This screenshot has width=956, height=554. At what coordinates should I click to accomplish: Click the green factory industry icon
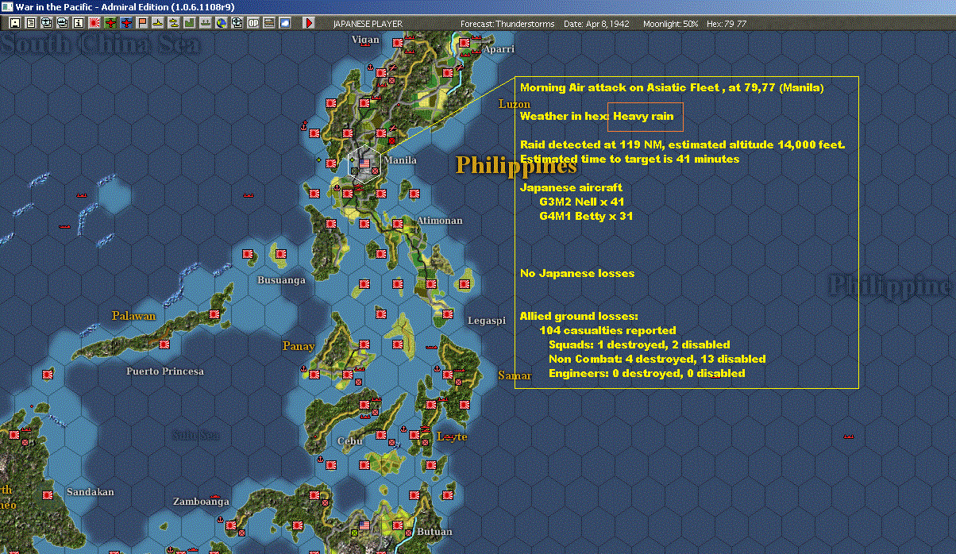click(x=189, y=23)
